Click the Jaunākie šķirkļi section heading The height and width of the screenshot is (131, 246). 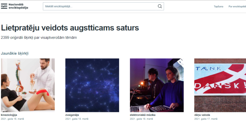tap(15, 53)
